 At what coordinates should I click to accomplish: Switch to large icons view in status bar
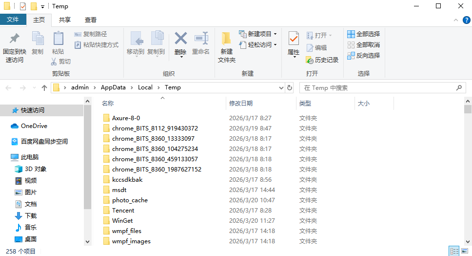point(465,251)
